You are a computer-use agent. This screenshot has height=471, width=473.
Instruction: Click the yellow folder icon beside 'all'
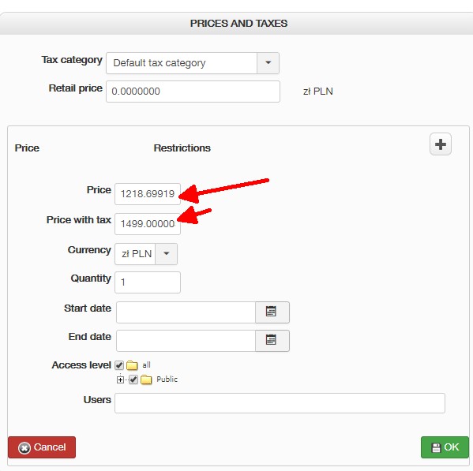tap(132, 365)
